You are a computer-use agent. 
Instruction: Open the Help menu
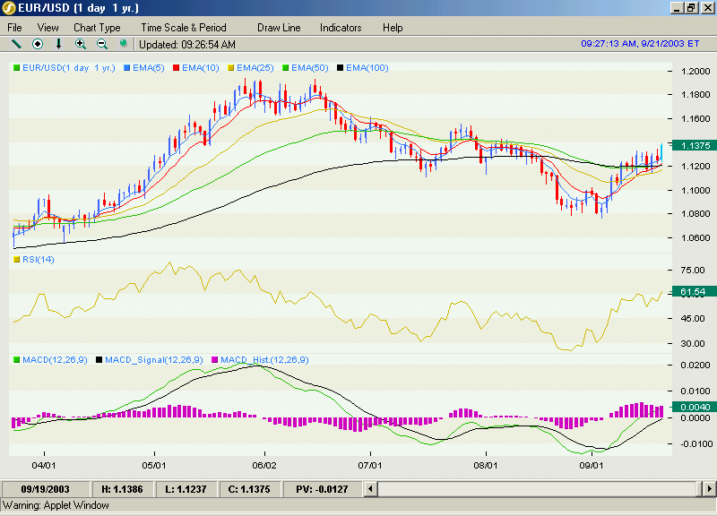(x=393, y=28)
